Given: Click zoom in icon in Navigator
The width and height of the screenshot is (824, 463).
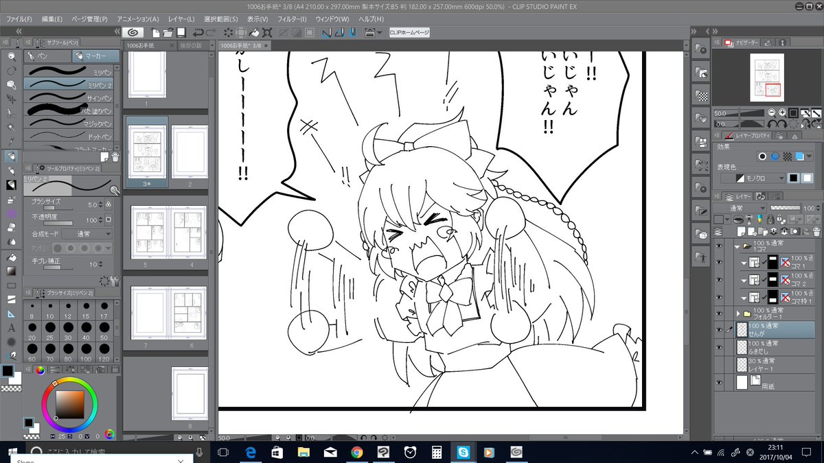Looking at the screenshot, I should (x=783, y=112).
